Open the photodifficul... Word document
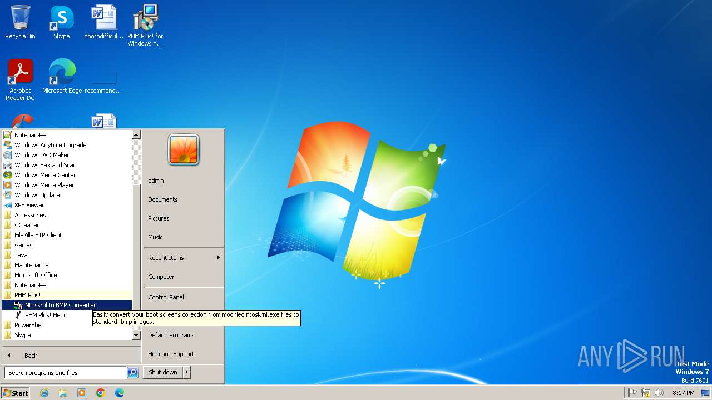Screen dimensions: 712x400 [103, 22]
